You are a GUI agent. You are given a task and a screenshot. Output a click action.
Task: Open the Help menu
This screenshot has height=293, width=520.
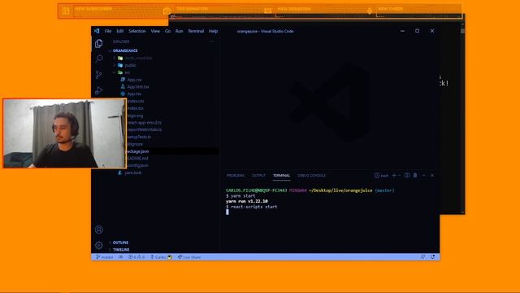[x=213, y=31]
